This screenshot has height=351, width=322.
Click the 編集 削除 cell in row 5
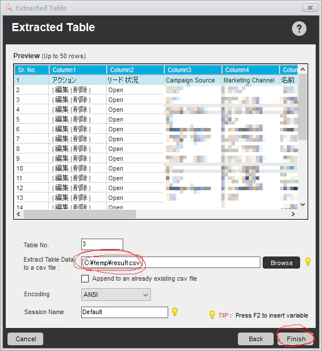pyautogui.click(x=78, y=119)
